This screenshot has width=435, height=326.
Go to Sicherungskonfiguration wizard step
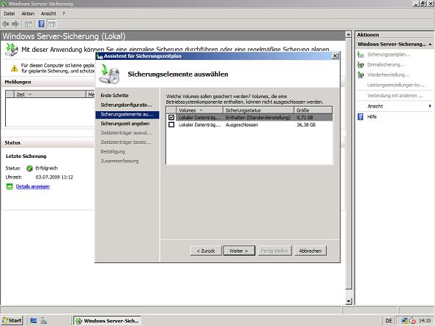pyautogui.click(x=126, y=105)
